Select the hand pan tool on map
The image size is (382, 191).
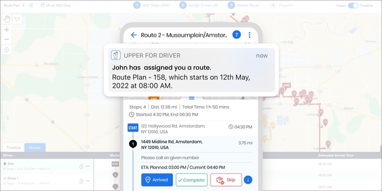[7, 19]
